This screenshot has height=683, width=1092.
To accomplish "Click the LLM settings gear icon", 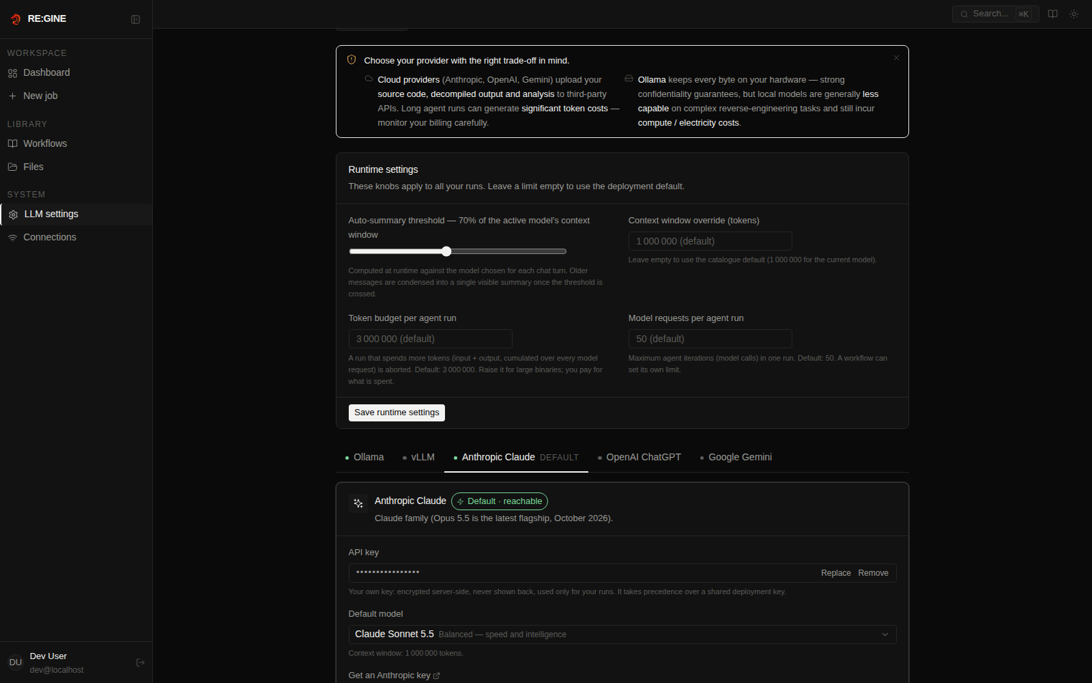I will click(x=13, y=214).
